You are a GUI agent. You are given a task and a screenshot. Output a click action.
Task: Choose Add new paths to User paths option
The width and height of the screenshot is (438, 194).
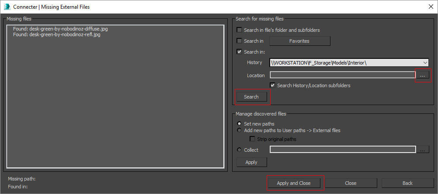(x=239, y=130)
